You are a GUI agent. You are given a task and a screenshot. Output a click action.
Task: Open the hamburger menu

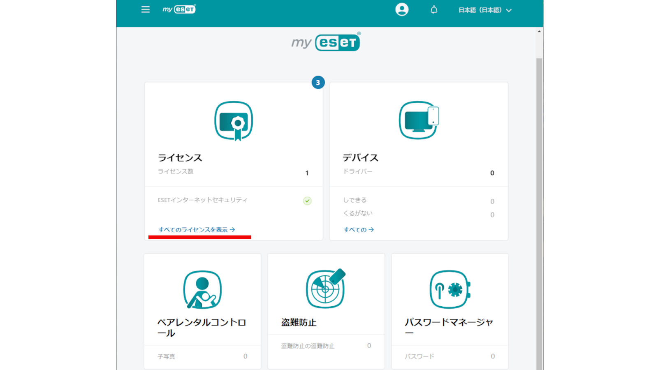(x=146, y=9)
